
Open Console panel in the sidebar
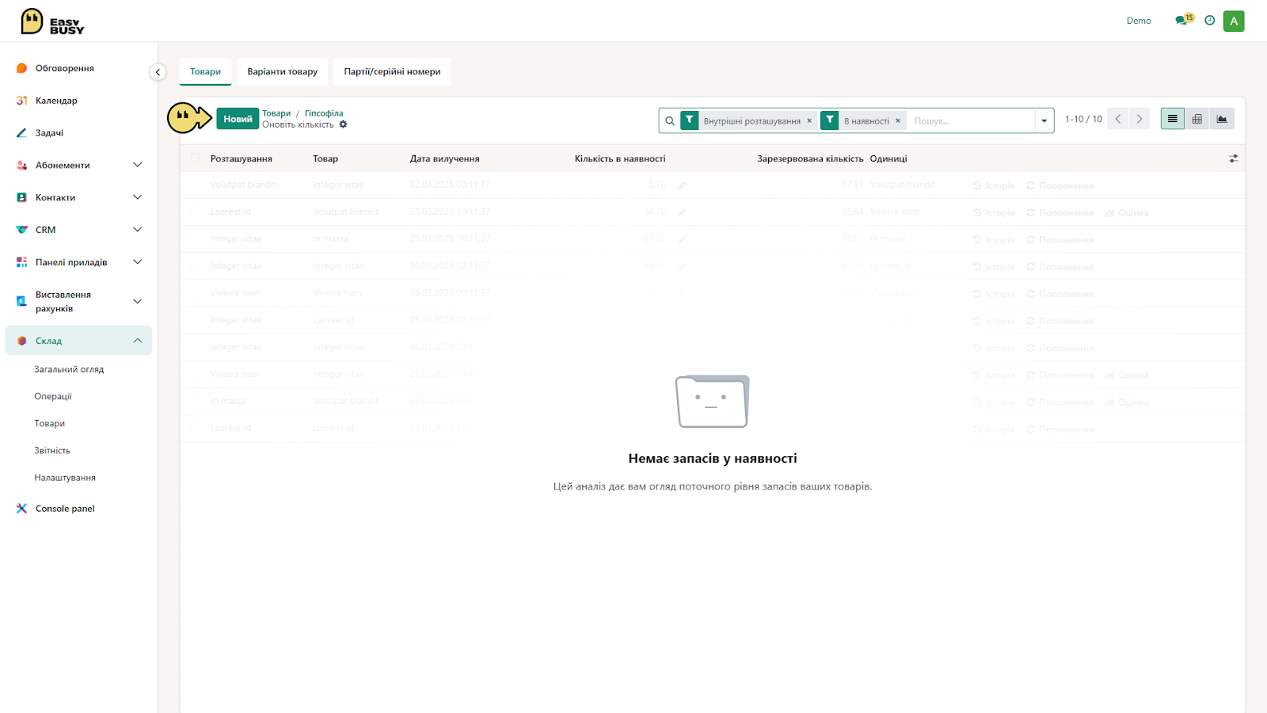pos(65,509)
